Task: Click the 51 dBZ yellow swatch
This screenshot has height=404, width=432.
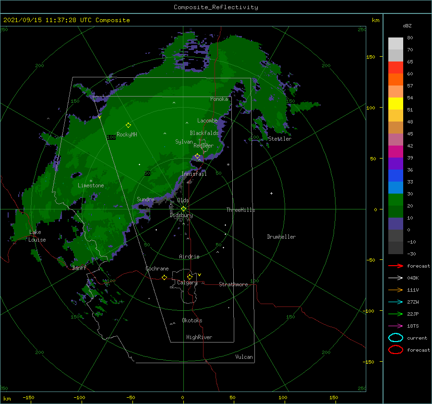Action: click(396, 103)
